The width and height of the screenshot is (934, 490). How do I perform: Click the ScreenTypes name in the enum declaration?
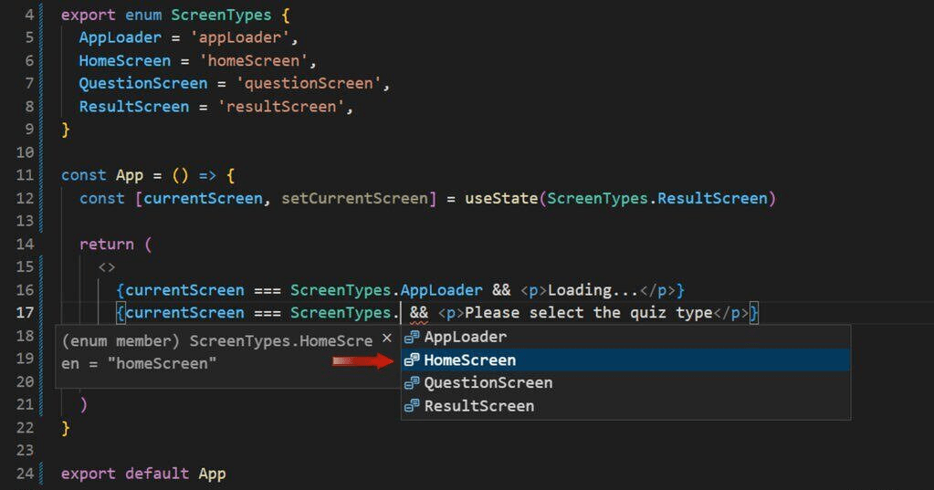(x=220, y=16)
